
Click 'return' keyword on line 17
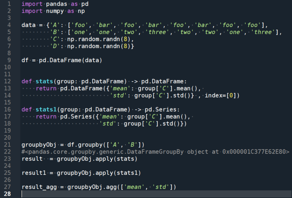tap(46, 117)
